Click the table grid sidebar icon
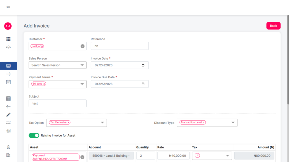 8,99
